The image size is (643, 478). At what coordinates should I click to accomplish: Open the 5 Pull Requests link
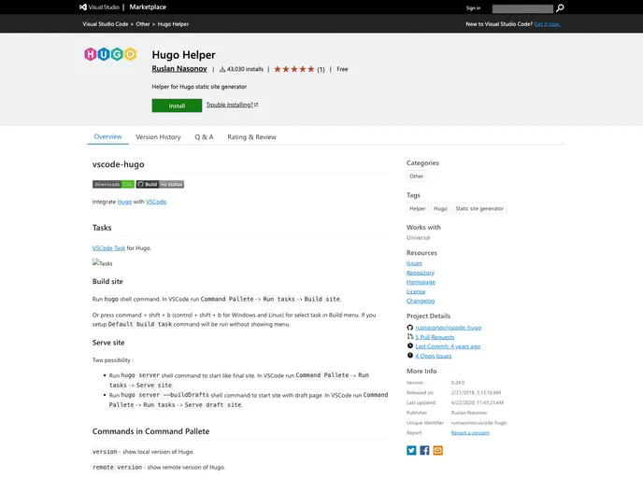click(x=435, y=337)
